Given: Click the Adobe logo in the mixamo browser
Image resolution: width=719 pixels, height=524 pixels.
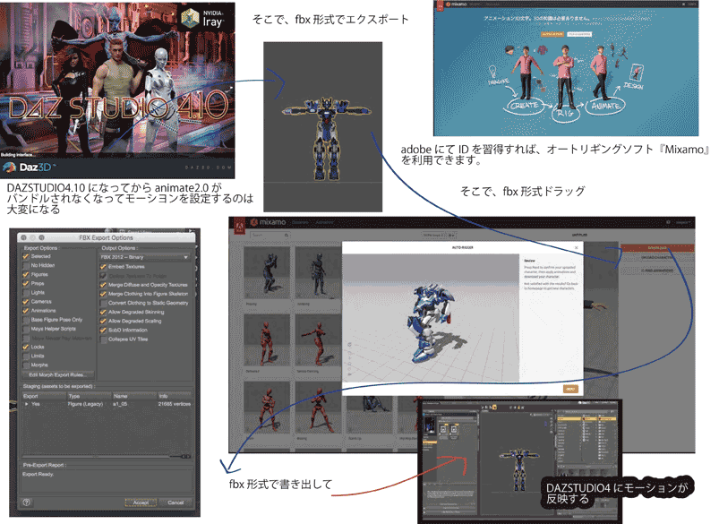Looking at the screenshot, I should tap(239, 226).
